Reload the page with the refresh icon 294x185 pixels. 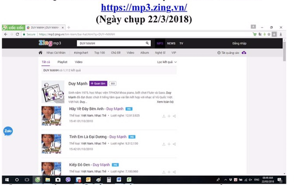tap(17, 34)
